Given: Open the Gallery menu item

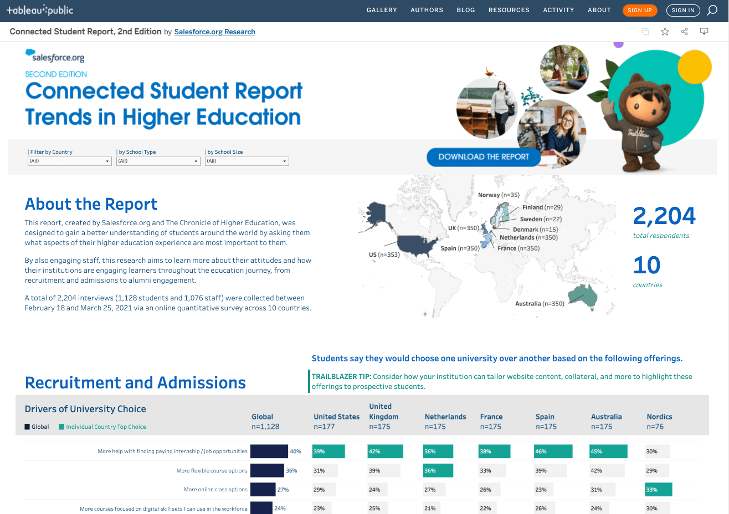Looking at the screenshot, I should tap(382, 10).
